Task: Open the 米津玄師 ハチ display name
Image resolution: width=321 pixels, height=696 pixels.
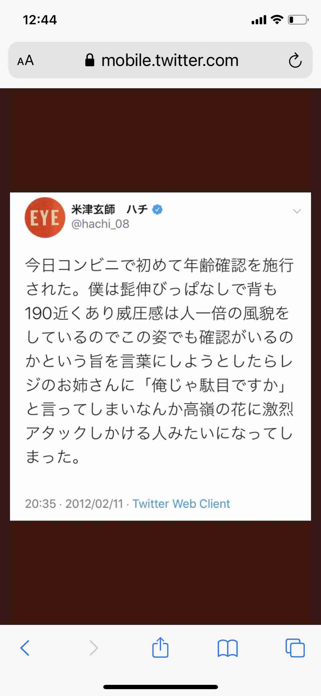Action: pyautogui.click(x=110, y=209)
